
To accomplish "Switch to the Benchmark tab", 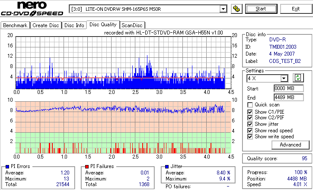I will point(15,25).
